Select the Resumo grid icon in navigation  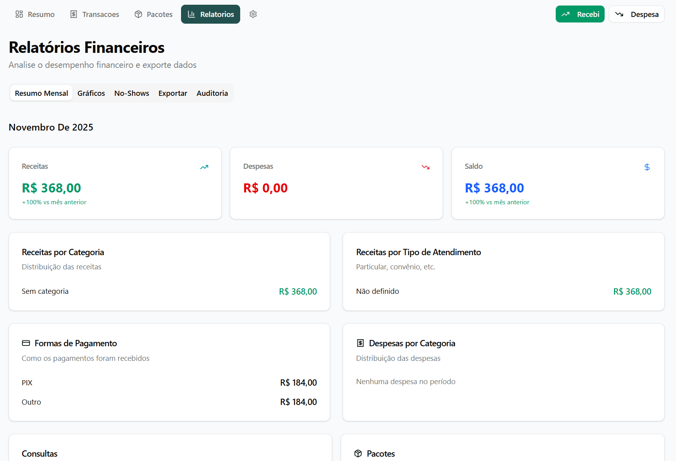click(19, 14)
